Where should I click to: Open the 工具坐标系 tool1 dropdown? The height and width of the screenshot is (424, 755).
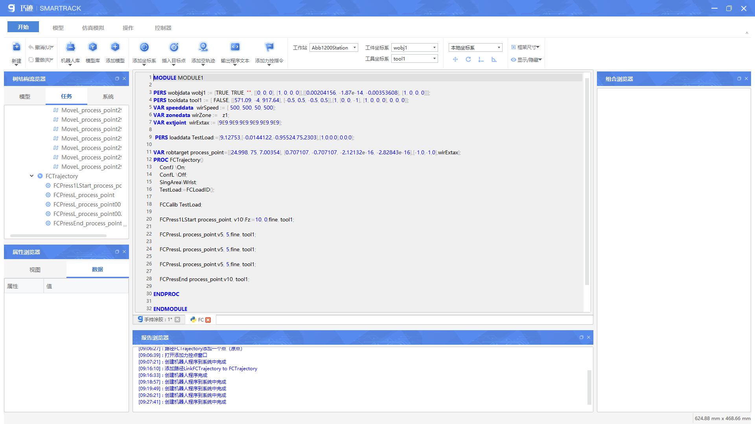point(414,58)
